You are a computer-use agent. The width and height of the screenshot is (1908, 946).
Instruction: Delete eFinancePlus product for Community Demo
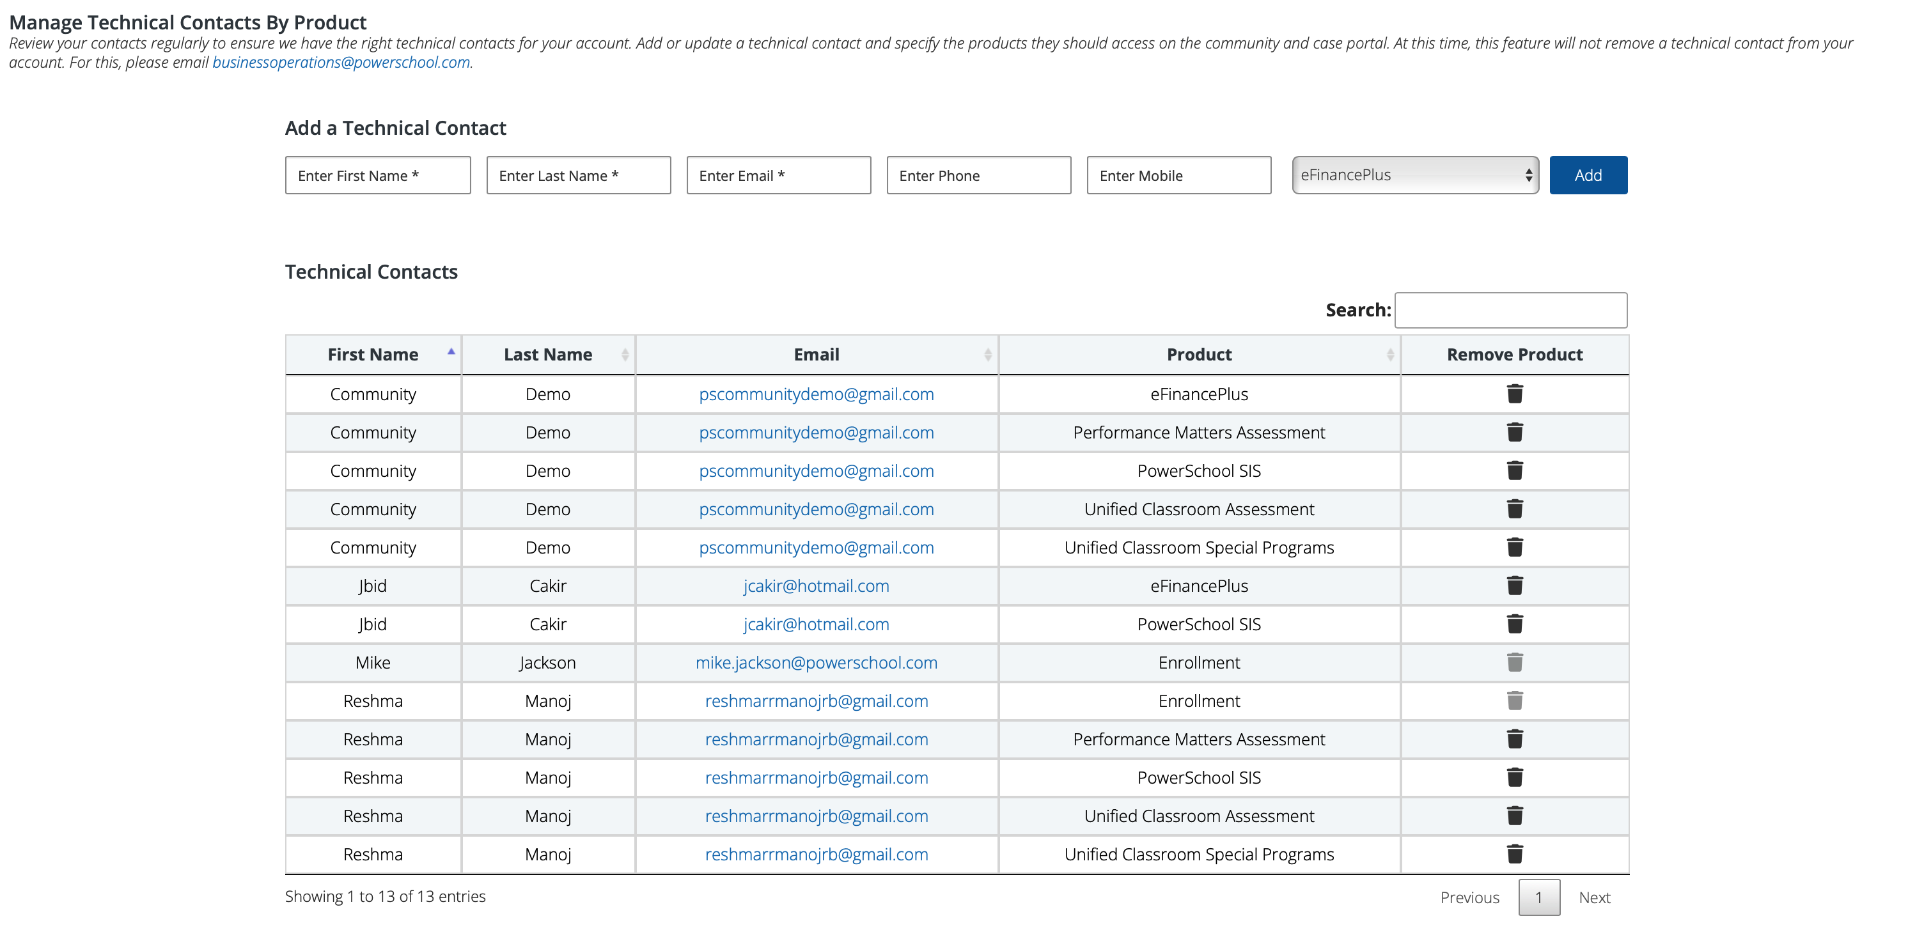pos(1514,394)
